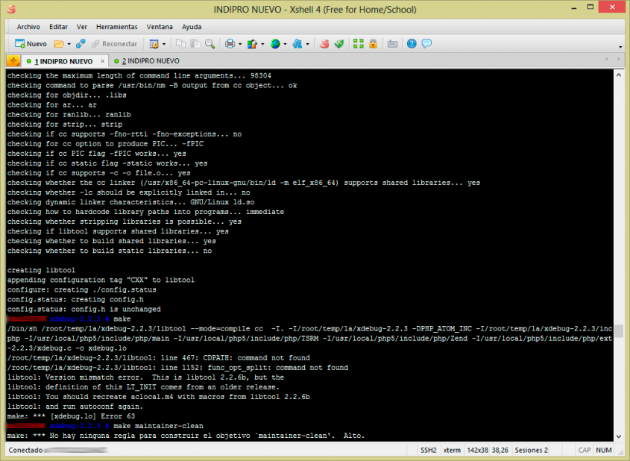Open the help question mark icon
This screenshot has height=461, width=630.
click(x=412, y=44)
